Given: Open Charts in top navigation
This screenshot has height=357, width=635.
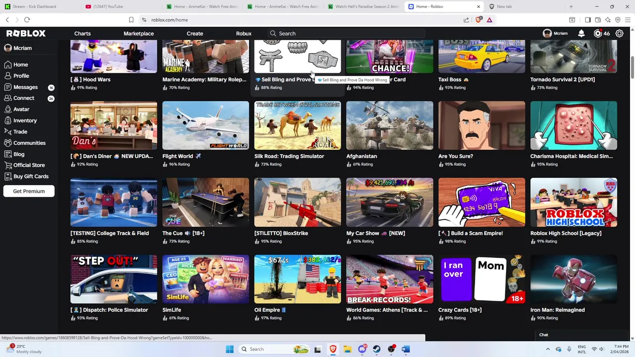Looking at the screenshot, I should tap(82, 33).
